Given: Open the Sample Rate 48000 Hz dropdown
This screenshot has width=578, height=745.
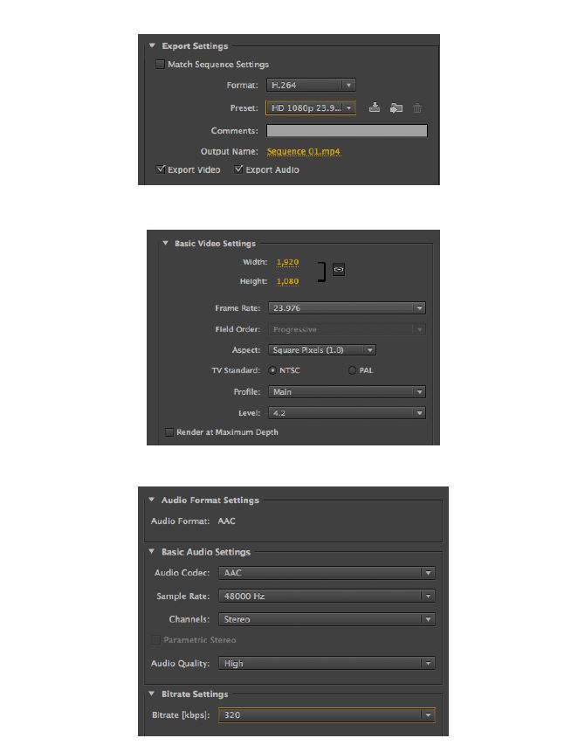Looking at the screenshot, I should coord(327,596).
